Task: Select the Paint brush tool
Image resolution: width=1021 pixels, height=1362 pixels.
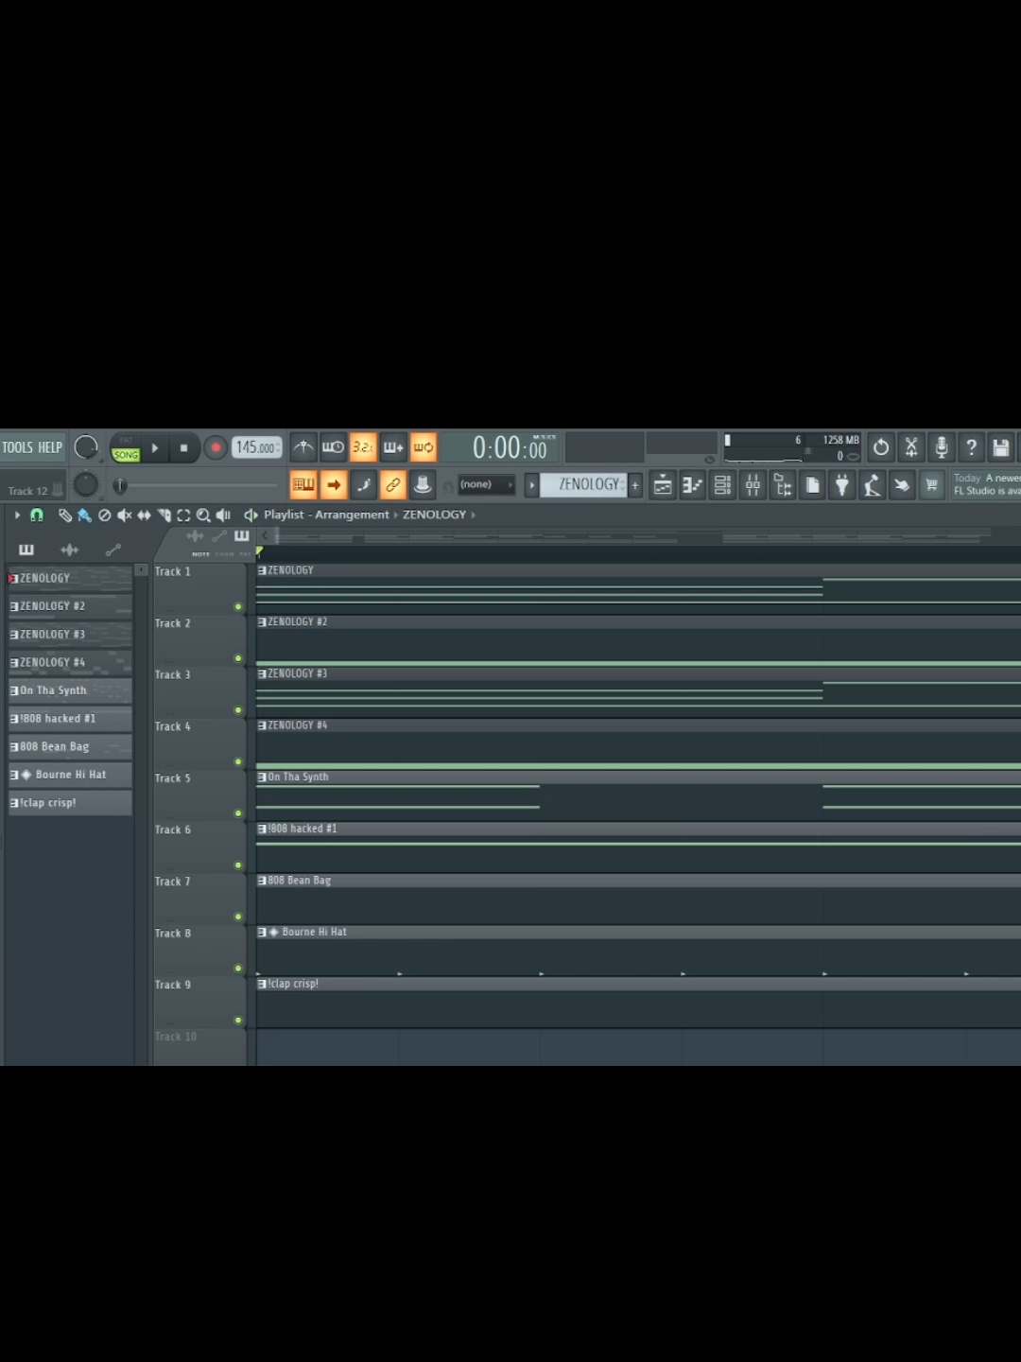Action: [84, 515]
